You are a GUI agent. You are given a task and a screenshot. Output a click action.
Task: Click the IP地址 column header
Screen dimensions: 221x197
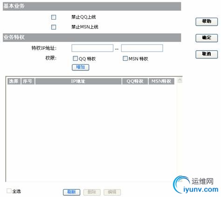click(x=78, y=81)
